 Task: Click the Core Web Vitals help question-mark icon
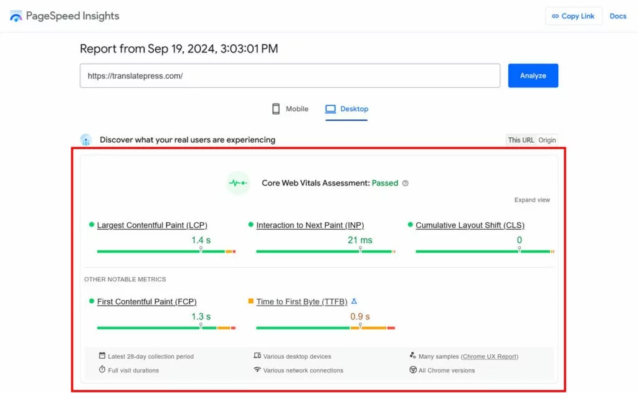(405, 183)
